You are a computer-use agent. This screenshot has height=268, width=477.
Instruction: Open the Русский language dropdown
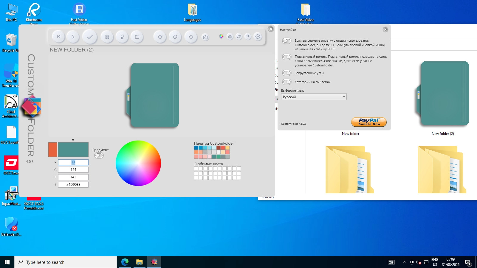[314, 97]
